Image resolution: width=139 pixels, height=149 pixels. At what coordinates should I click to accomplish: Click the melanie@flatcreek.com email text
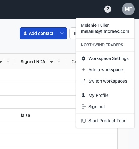[x=105, y=31]
